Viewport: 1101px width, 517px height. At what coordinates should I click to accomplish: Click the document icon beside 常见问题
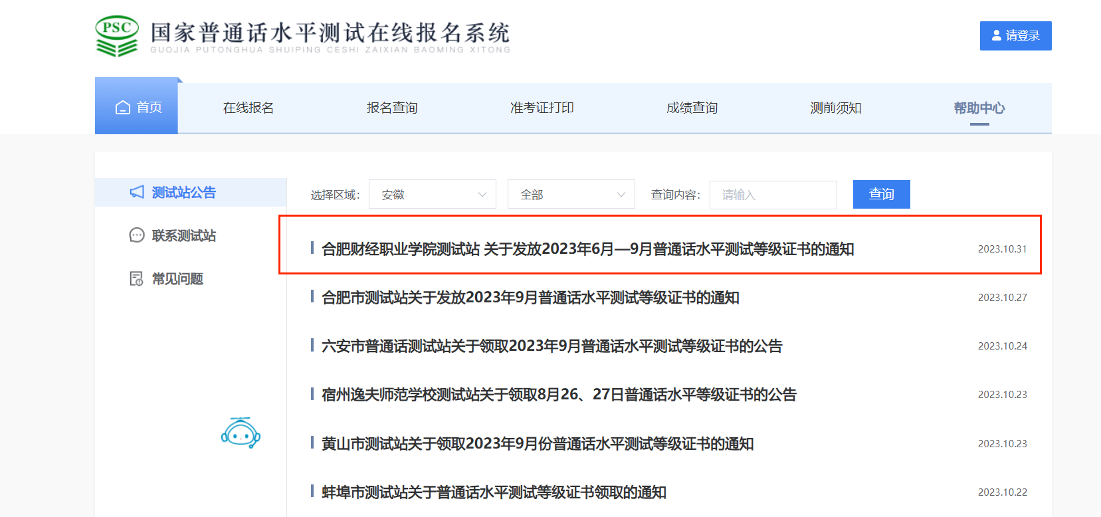click(x=137, y=278)
